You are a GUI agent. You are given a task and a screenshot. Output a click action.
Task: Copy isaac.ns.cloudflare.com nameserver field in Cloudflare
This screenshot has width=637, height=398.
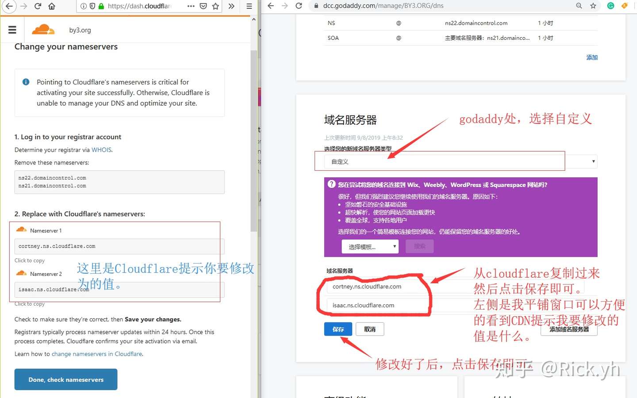click(x=119, y=290)
